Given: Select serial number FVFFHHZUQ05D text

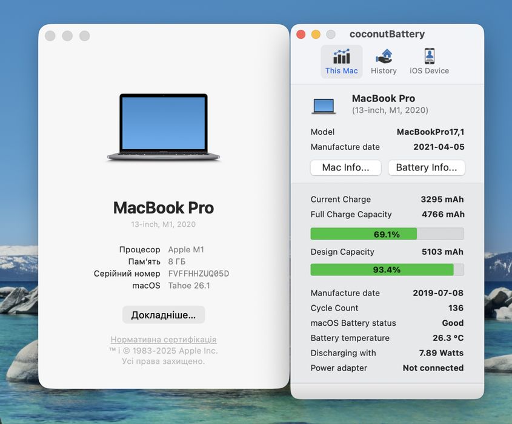Looking at the screenshot, I should (x=199, y=274).
